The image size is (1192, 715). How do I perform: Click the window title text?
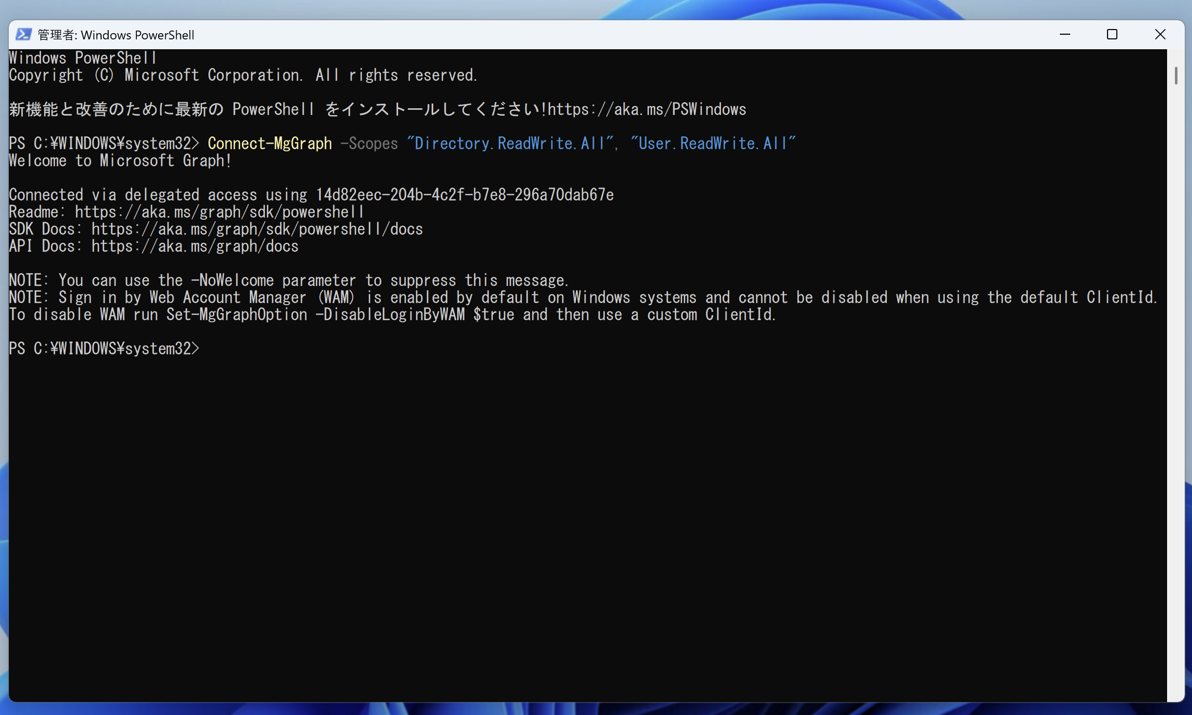116,35
